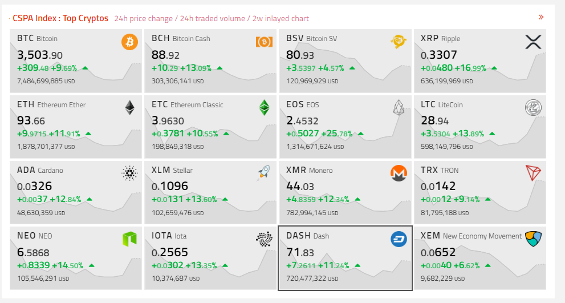Click the red TRON triangle logo
Screen dimensions: 565x303
533,173
